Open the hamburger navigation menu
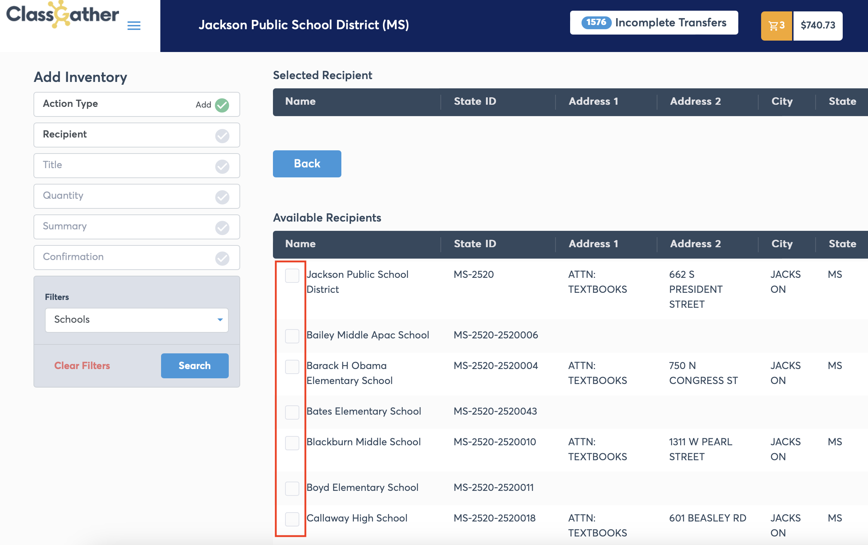Viewport: 868px width, 545px height. 134,26
